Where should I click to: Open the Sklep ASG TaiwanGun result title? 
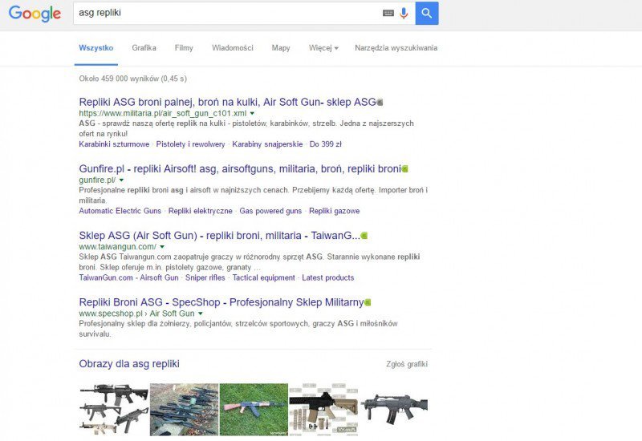[219, 236]
